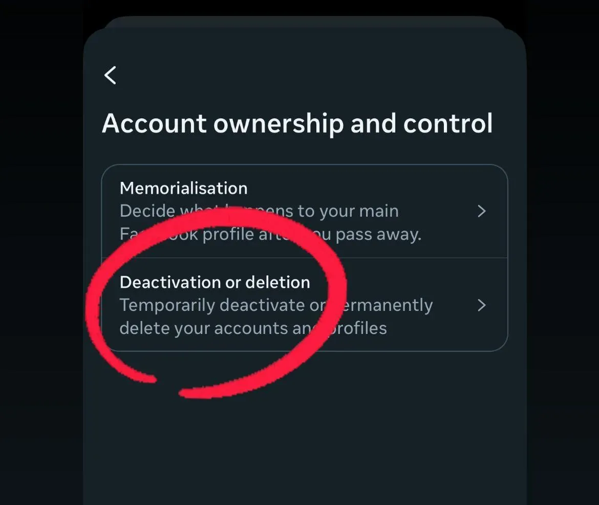The image size is (599, 505).
Task: Open the Deactivation or deletion title
Action: point(215,282)
